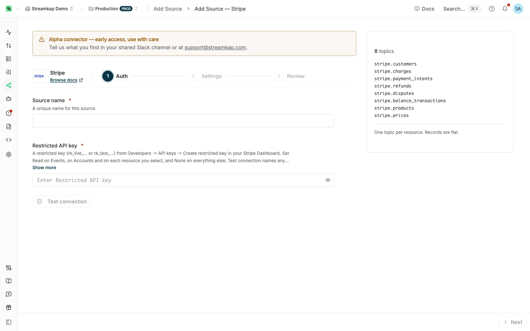This screenshot has width=530, height=331.
Task: Select step 2 Settings
Action: 205,76
